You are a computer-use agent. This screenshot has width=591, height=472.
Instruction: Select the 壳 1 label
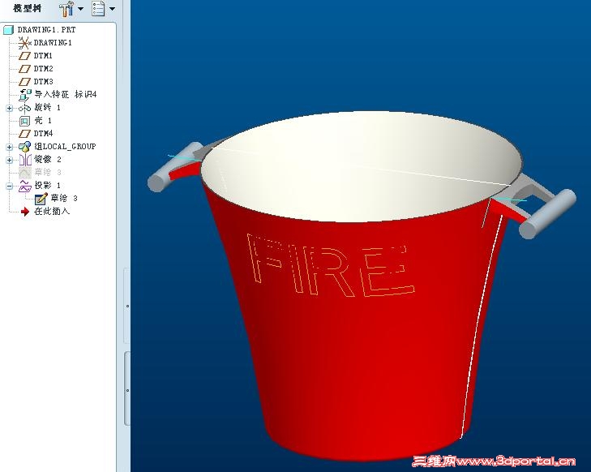click(x=43, y=121)
